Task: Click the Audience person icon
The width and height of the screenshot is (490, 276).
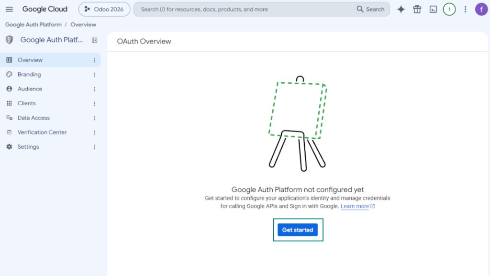Action: coord(10,89)
